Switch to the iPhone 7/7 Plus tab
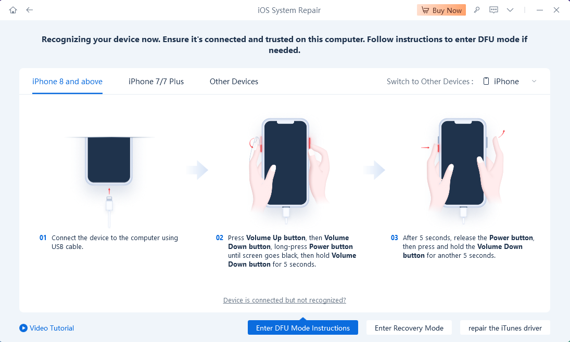This screenshot has height=342, width=570. 156,81
